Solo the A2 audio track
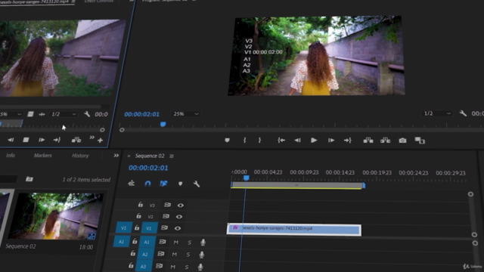484x272 pixels. pyautogui.click(x=188, y=255)
